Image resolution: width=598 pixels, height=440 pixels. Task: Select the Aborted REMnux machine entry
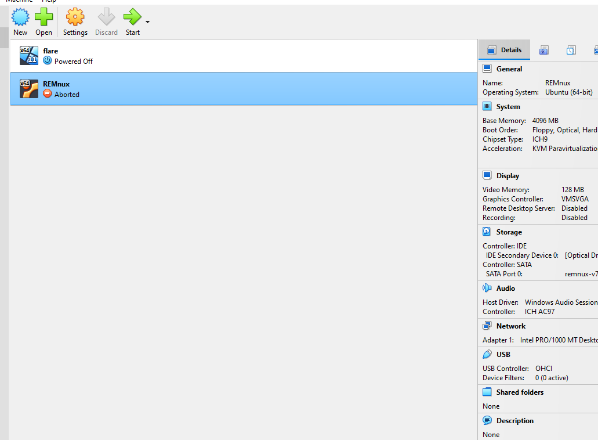(x=244, y=89)
